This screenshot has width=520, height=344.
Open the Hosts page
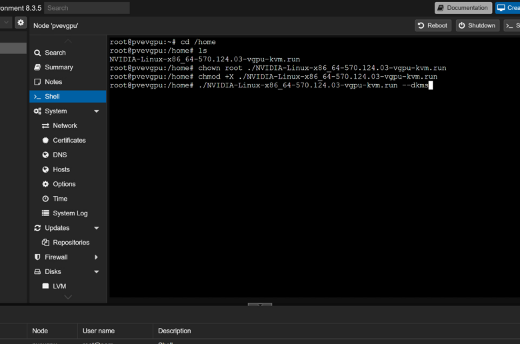[68, 169]
